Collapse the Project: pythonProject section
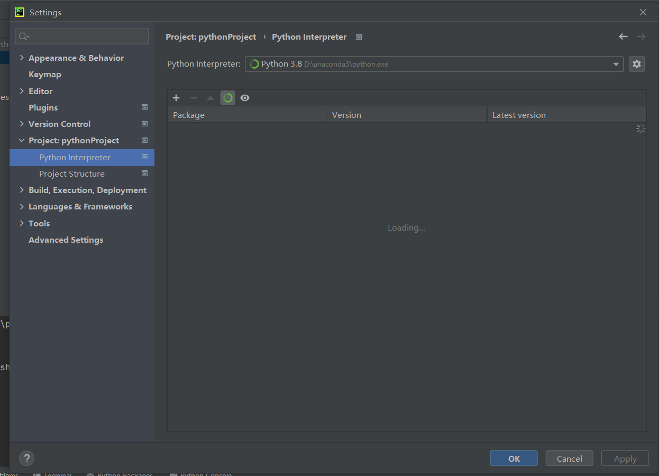The image size is (659, 476). click(x=22, y=140)
